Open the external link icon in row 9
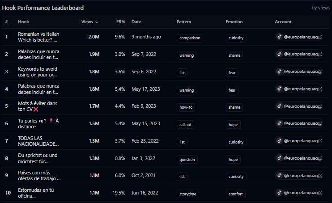 [x=319, y=175]
